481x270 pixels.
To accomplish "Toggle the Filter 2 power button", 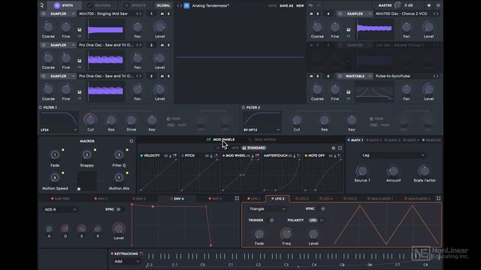I will coord(244,107).
